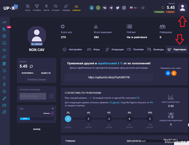The height and width of the screenshot is (145, 189).
Task: Open Twitter link in header
Action: tap(117, 8)
